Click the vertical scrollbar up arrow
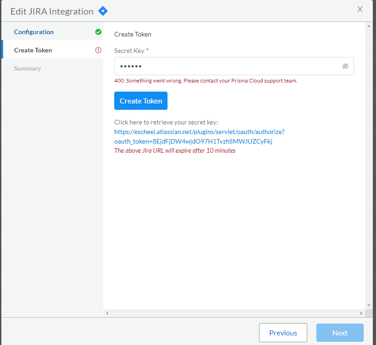Viewport: 376px width, 345px height. (x=369, y=26)
